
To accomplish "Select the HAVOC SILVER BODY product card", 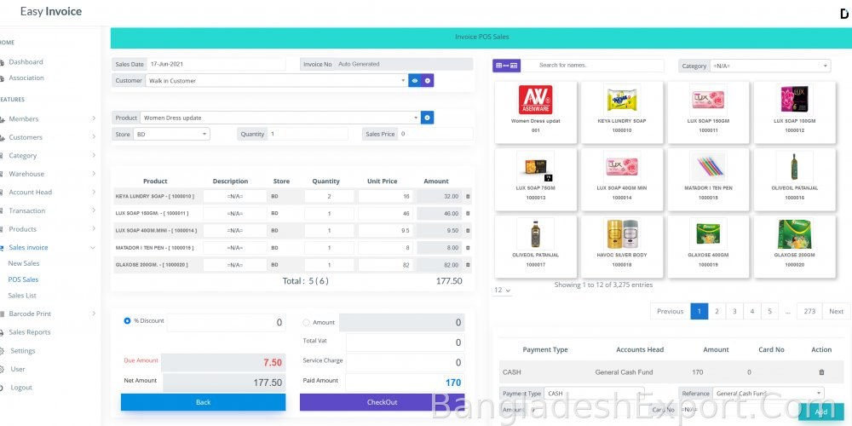I will [x=622, y=246].
